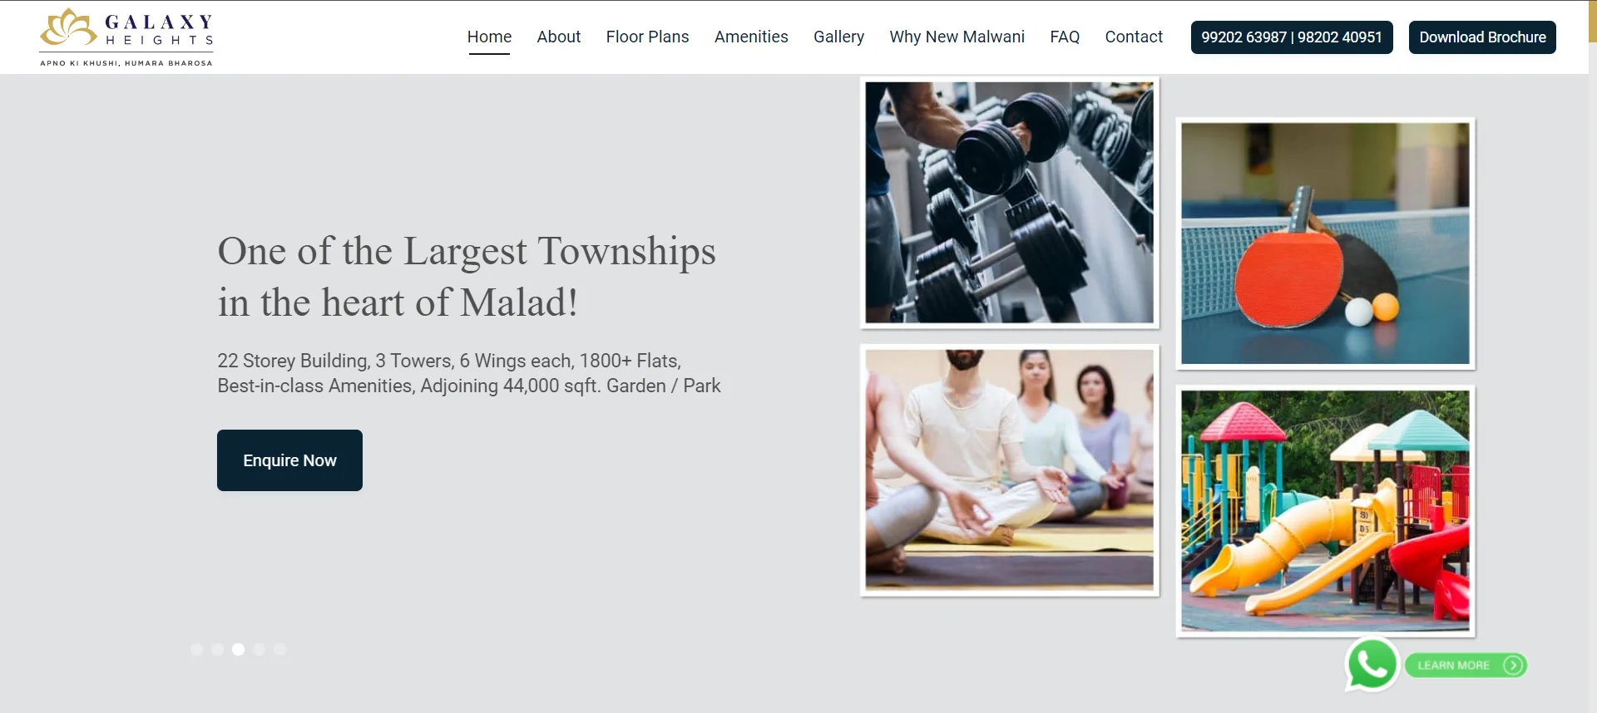
Task: Open the playground slide photo
Action: click(x=1325, y=510)
